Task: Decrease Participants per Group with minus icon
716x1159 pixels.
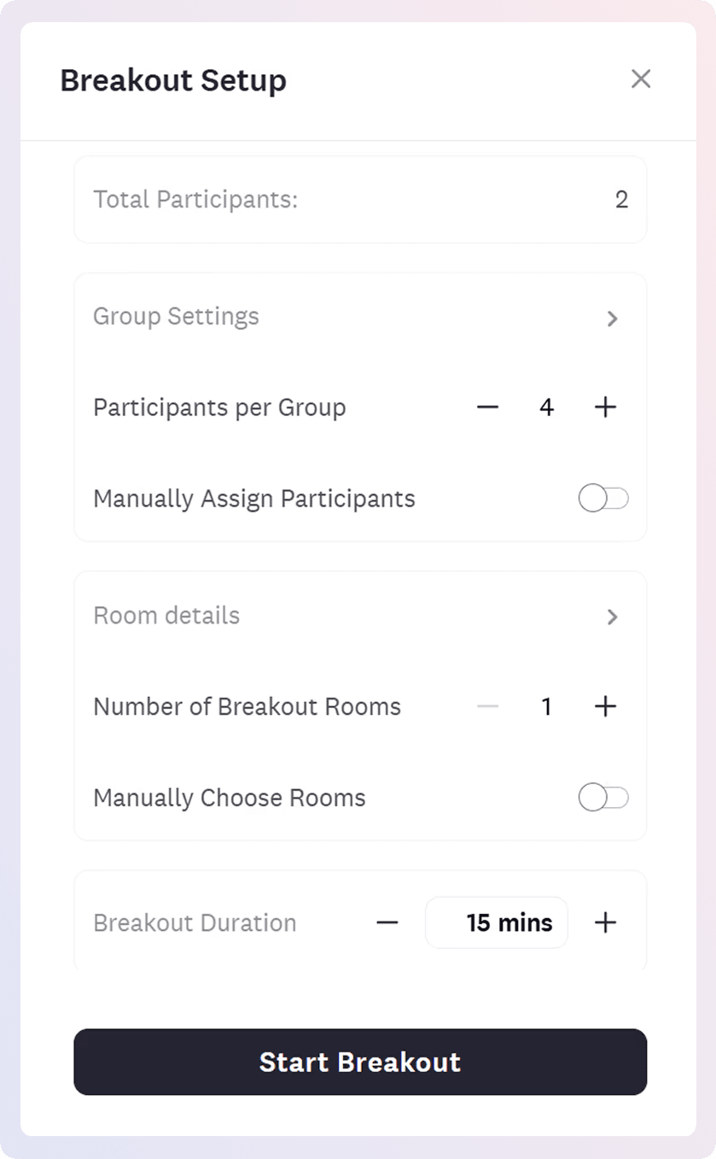Action: coord(487,407)
